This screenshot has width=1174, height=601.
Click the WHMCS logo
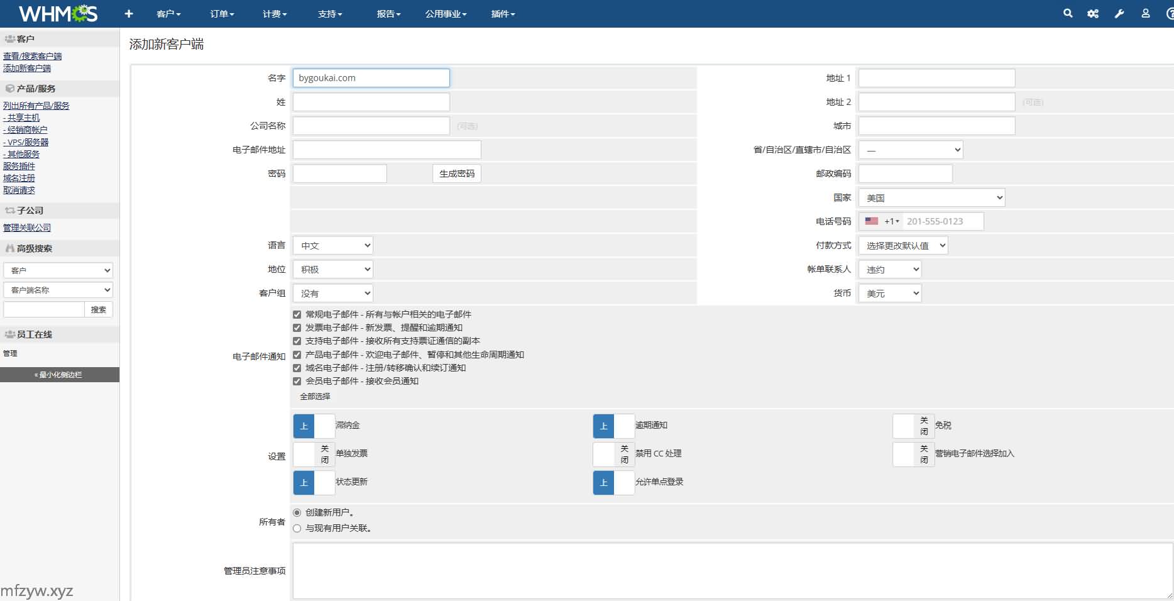click(58, 14)
